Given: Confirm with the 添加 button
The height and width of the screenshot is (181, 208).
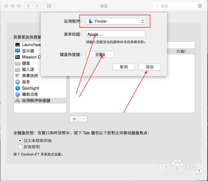Looking at the screenshot, I should 150,67.
